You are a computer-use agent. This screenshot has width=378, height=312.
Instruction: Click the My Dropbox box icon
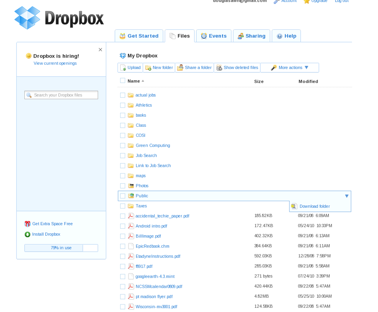[x=123, y=56]
